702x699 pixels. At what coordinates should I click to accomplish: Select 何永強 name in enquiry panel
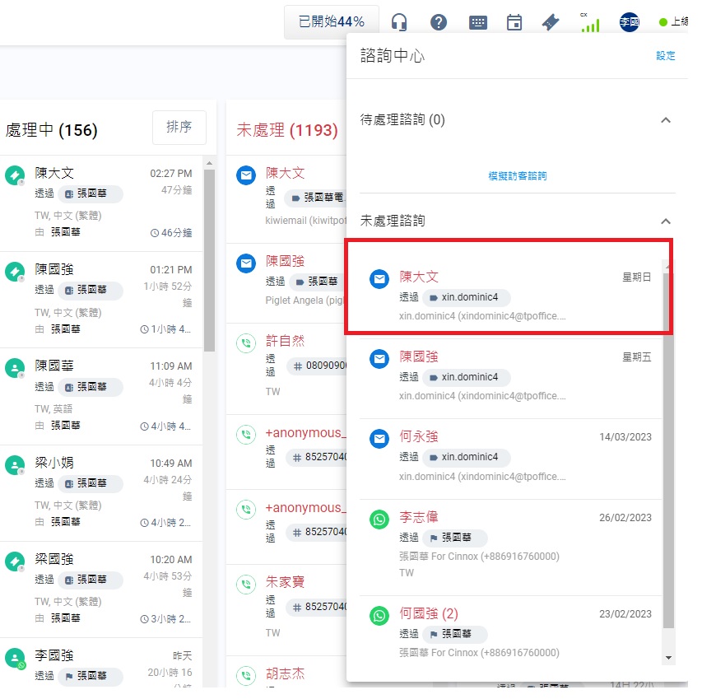(x=419, y=436)
